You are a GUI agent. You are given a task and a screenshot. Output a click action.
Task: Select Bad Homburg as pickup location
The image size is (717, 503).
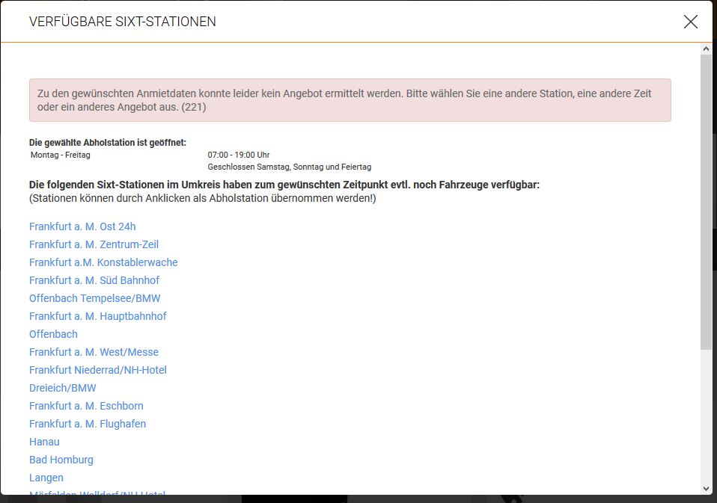point(61,460)
